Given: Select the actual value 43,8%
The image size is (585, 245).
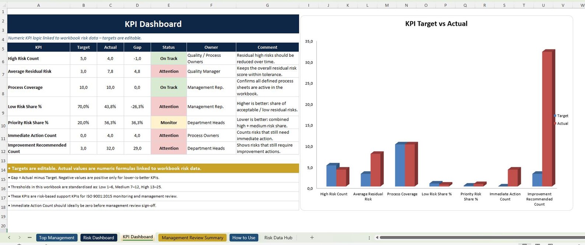Looking at the screenshot, I should pos(110,106).
